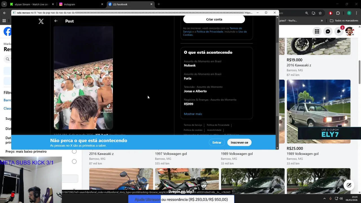Screen dimensions: 361x203
Task: Open the elyzao7 YouTube bookmark
Action: [x=288, y=21]
